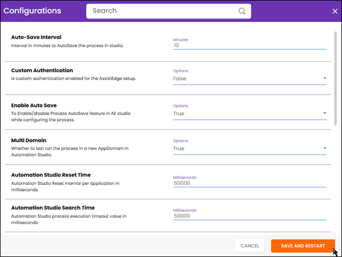
Task: Click the Save and Restart button
Action: click(303, 246)
